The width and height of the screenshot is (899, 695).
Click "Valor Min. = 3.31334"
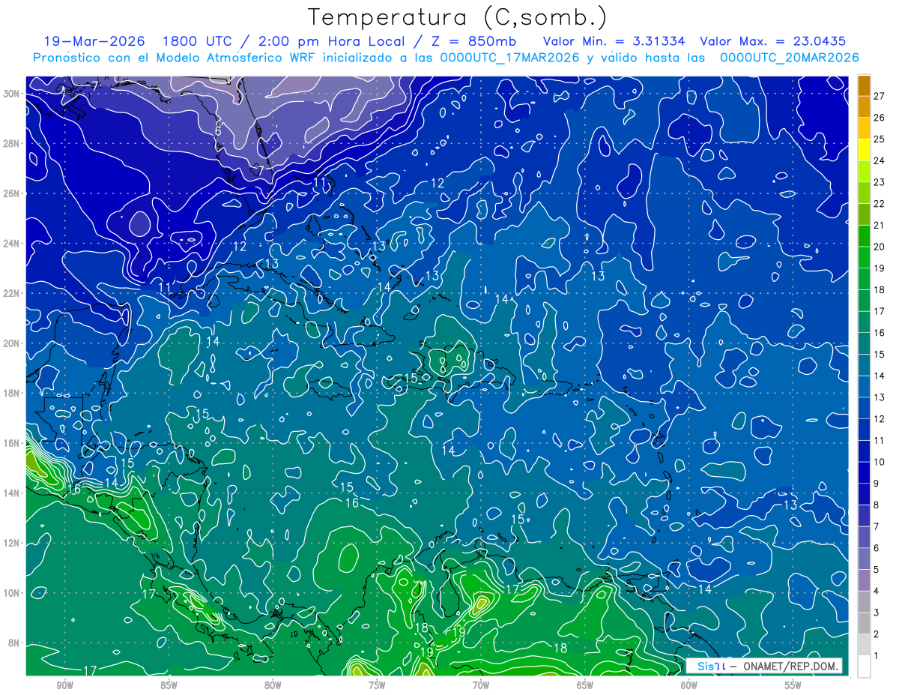click(614, 41)
